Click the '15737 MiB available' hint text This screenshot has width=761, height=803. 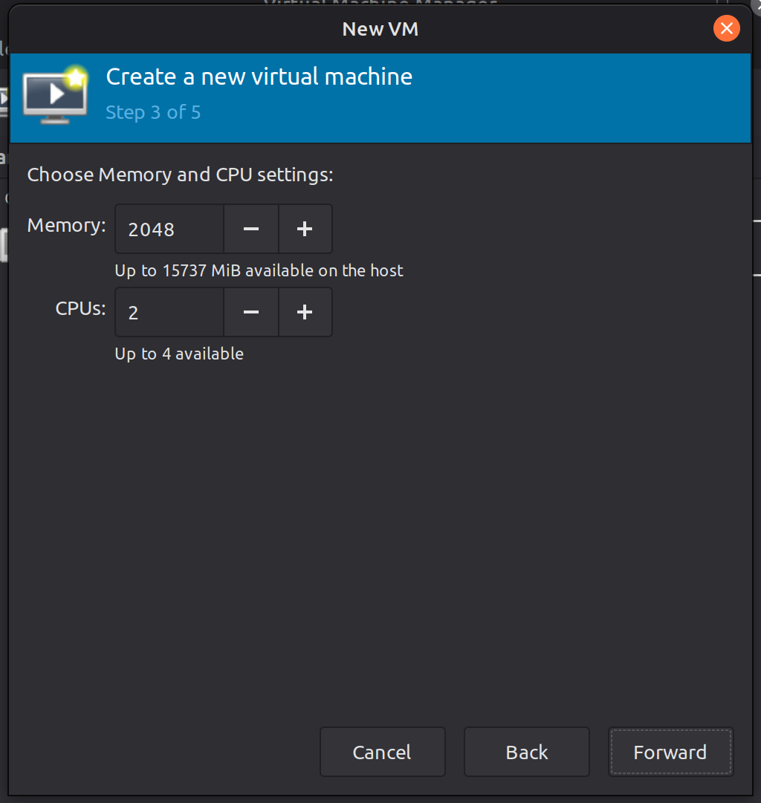(x=259, y=270)
